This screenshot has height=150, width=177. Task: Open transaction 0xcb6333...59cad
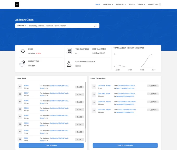point(104,102)
